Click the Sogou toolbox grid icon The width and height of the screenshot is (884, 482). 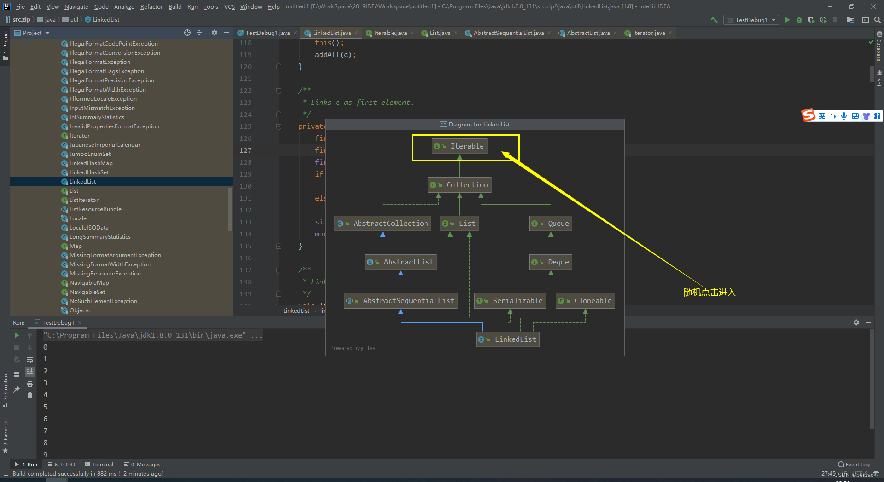[x=877, y=116]
